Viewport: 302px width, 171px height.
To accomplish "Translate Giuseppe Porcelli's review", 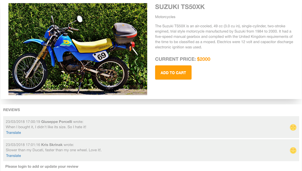I will point(13,133).
